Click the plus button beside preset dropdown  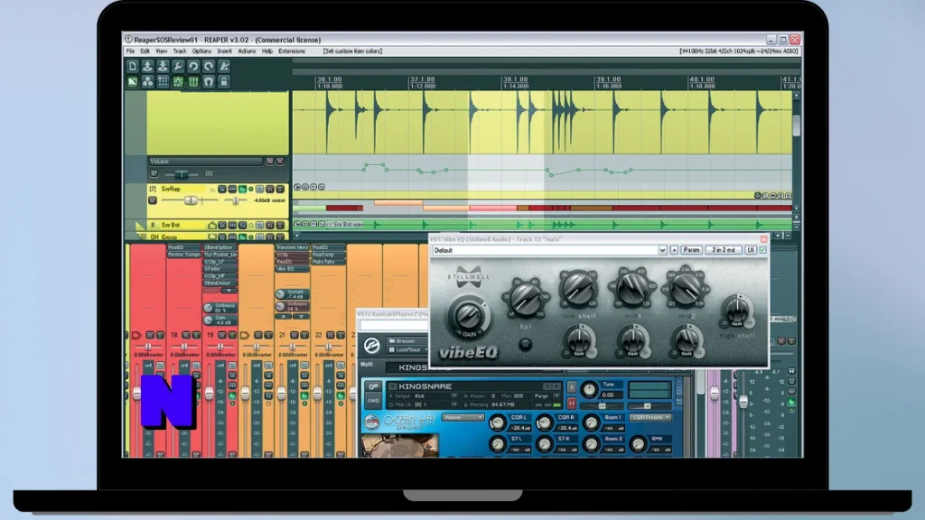click(674, 250)
